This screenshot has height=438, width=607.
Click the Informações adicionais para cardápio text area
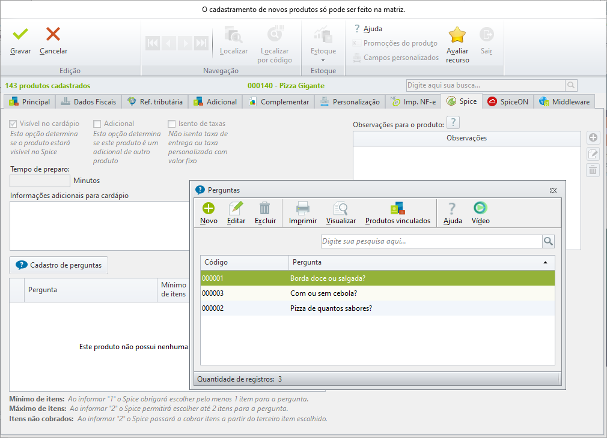100,226
